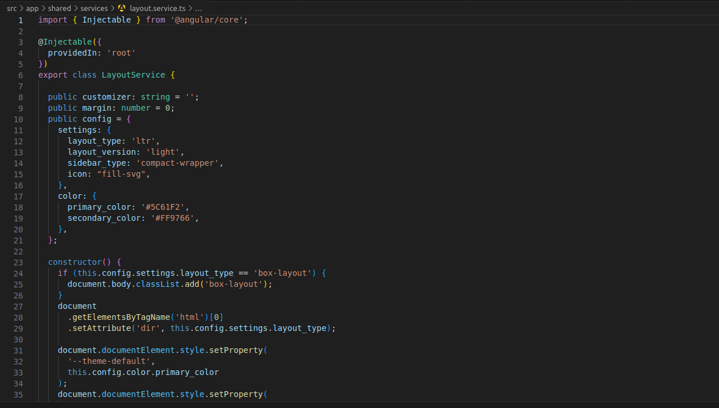Click the @Injectable decorator on line 3
Viewport: 719px width, 408px height.
[65, 42]
